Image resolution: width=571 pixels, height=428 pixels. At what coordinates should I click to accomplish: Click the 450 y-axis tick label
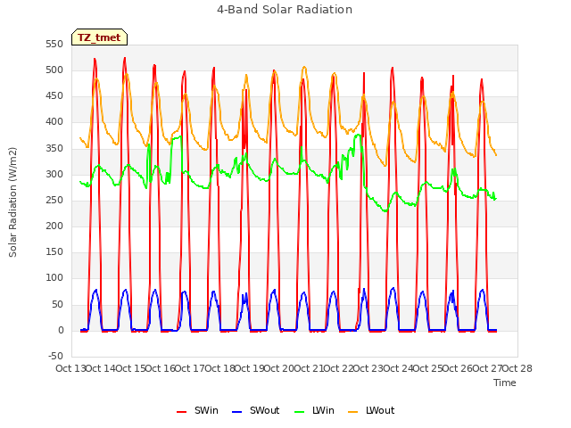pyautogui.click(x=54, y=96)
